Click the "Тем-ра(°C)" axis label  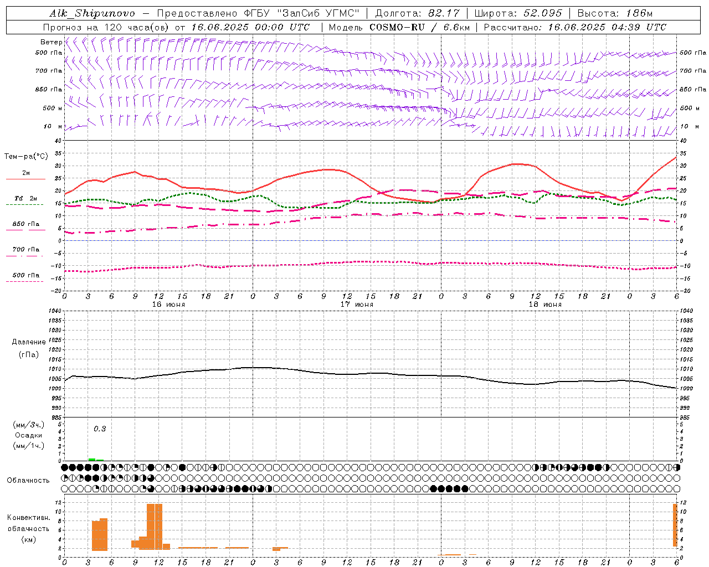[26, 157]
